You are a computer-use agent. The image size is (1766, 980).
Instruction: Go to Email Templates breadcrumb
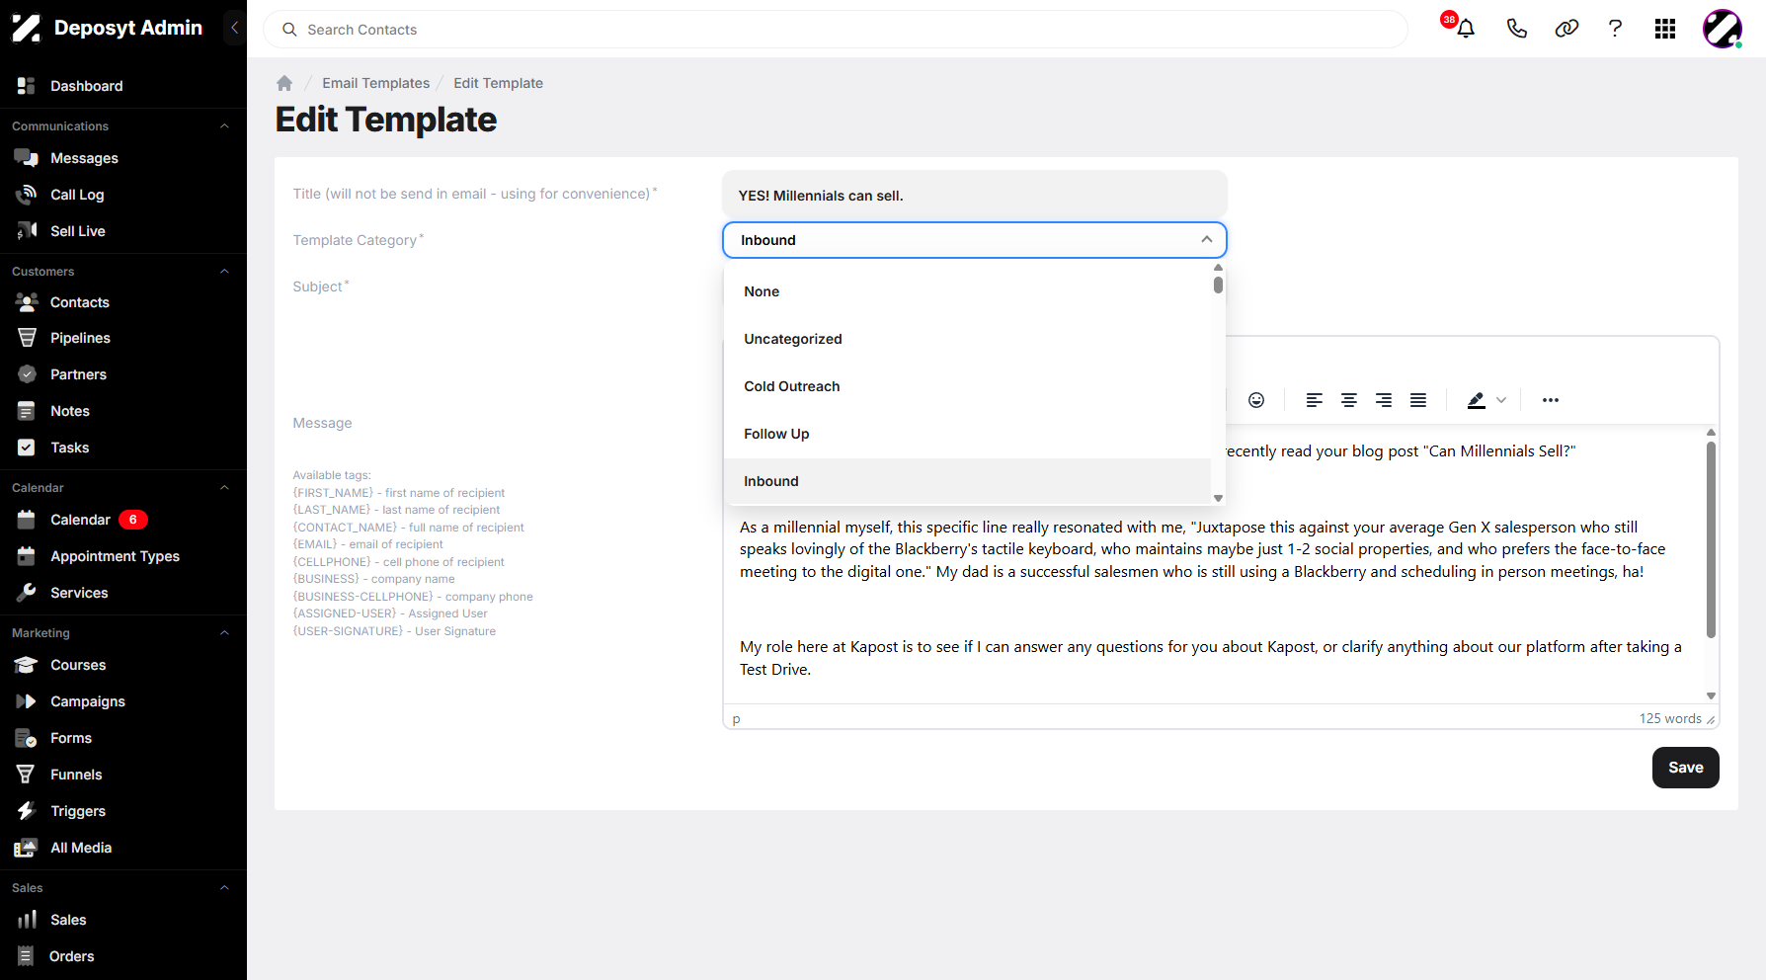click(x=376, y=83)
